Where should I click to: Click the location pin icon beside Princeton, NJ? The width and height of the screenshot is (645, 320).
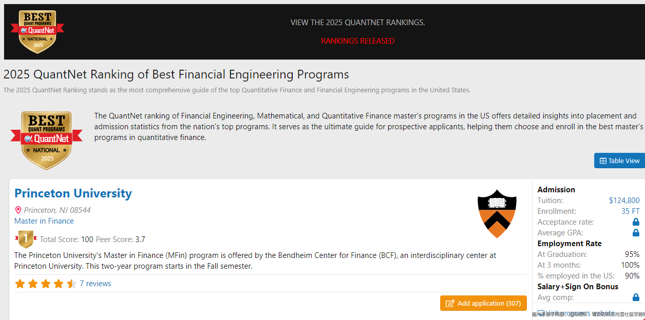(x=18, y=210)
